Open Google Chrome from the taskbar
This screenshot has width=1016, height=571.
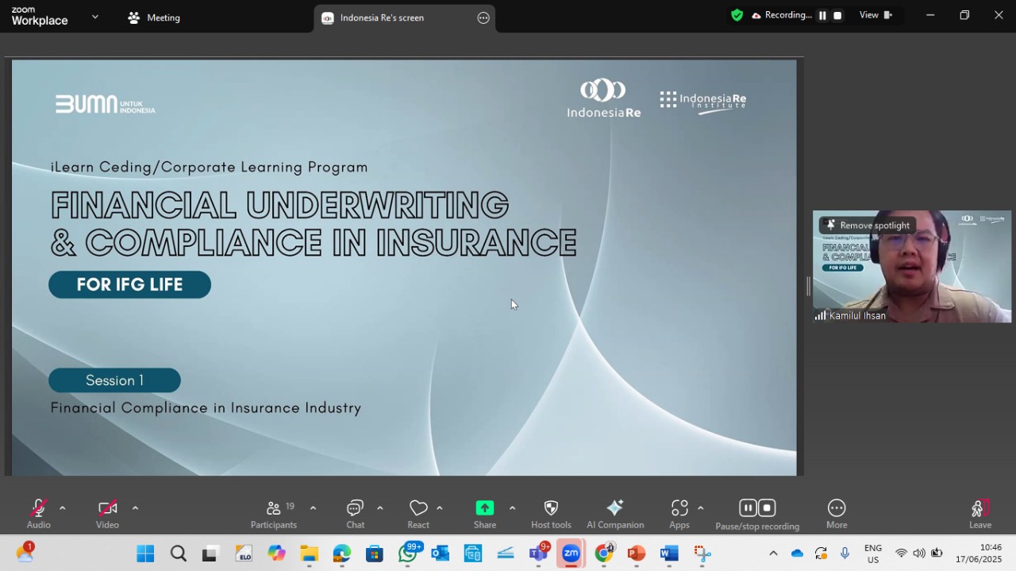point(604,554)
